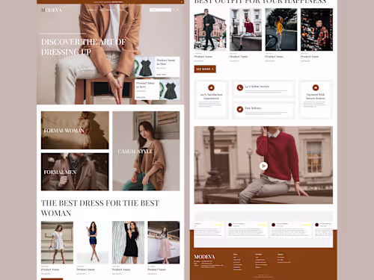
Task: Click the MODEVA logo in footer
Action: (x=204, y=257)
